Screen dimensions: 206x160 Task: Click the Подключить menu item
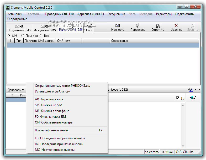click(184, 14)
